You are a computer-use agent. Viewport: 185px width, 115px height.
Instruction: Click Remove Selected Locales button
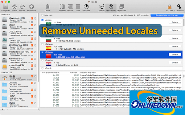(167, 15)
